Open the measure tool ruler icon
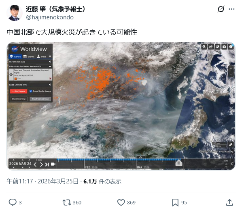Screen dimensions: 242x210 [x=231, y=145]
